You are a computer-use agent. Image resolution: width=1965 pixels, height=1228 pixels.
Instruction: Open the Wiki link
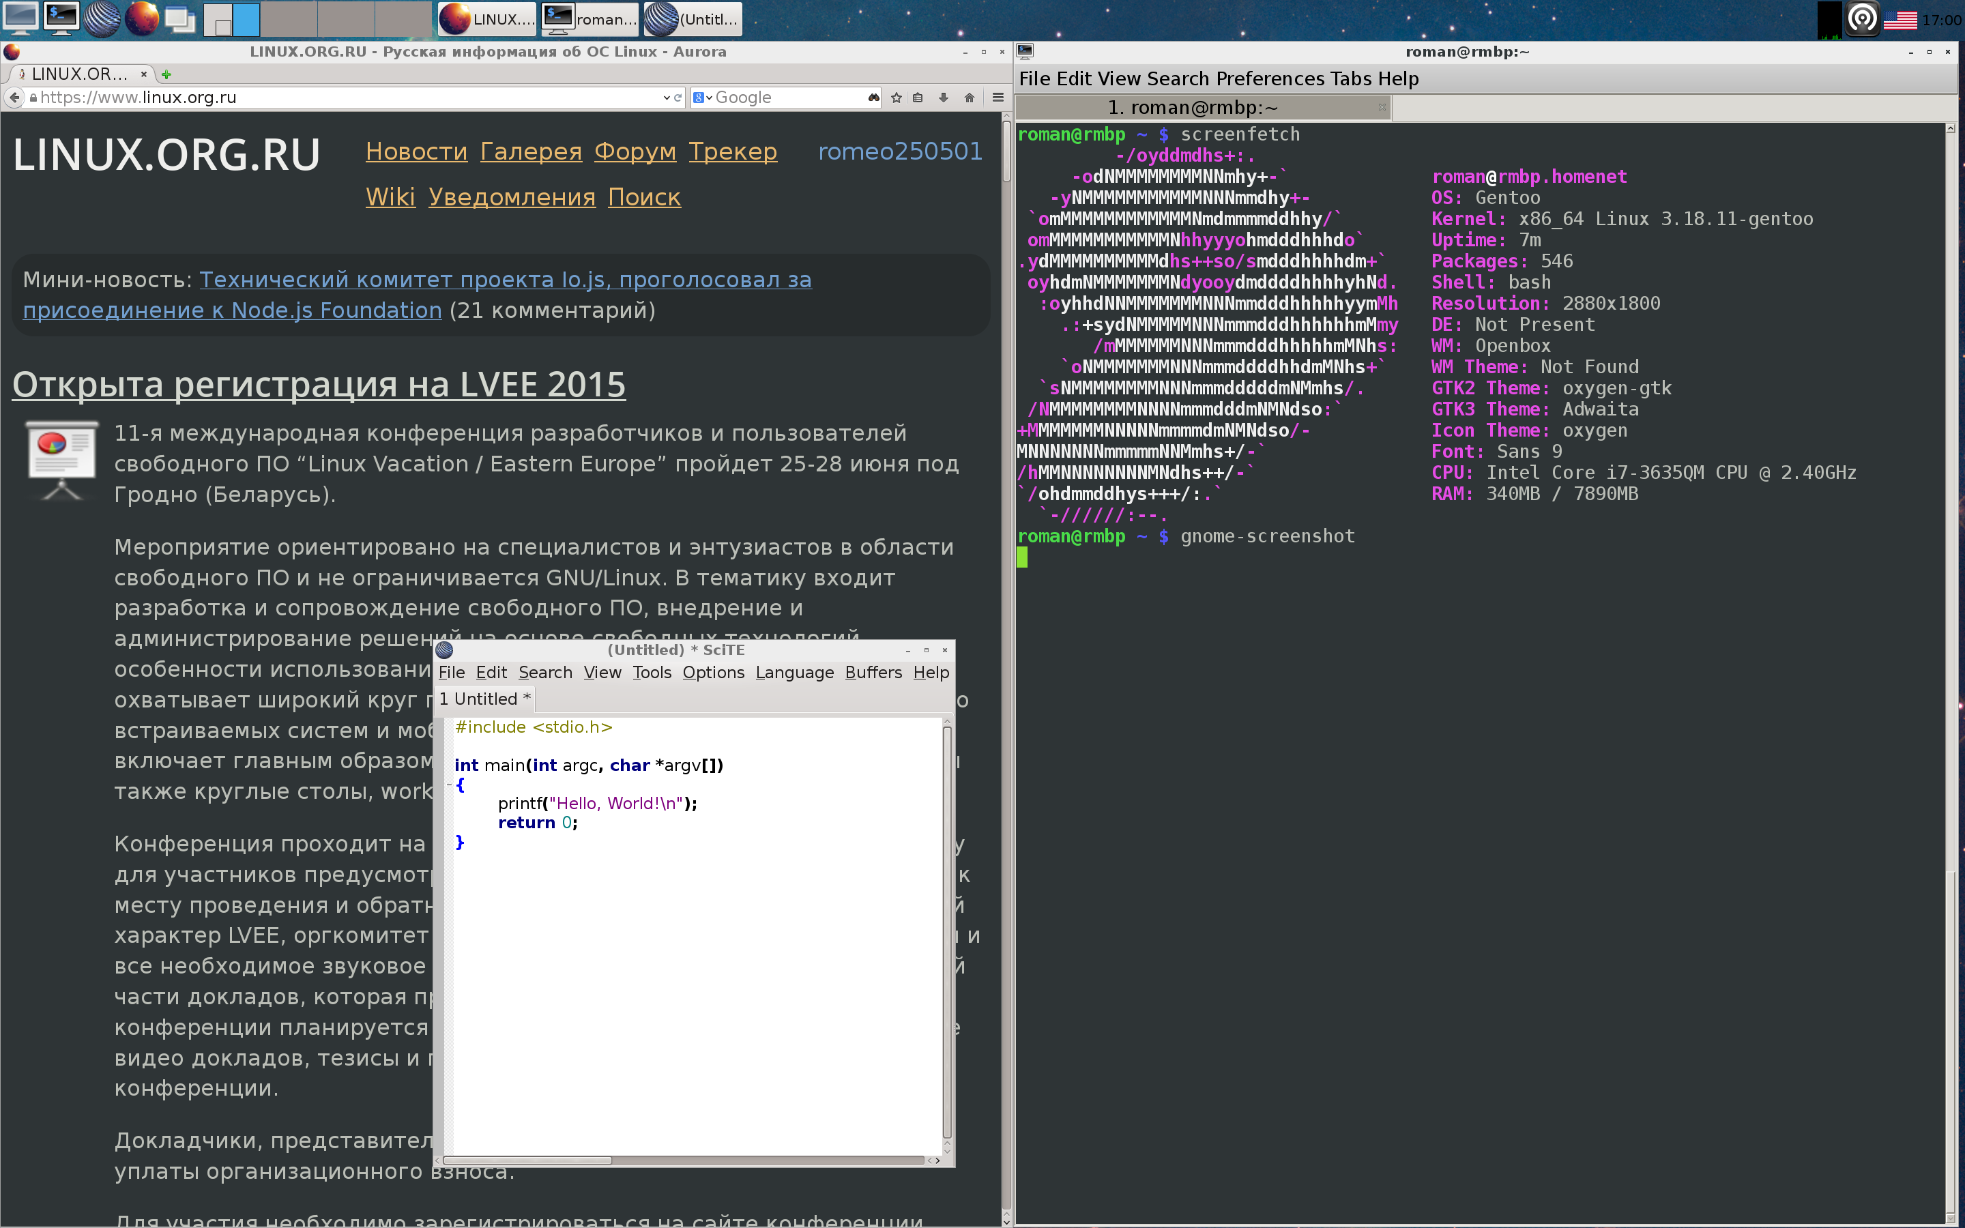(390, 197)
